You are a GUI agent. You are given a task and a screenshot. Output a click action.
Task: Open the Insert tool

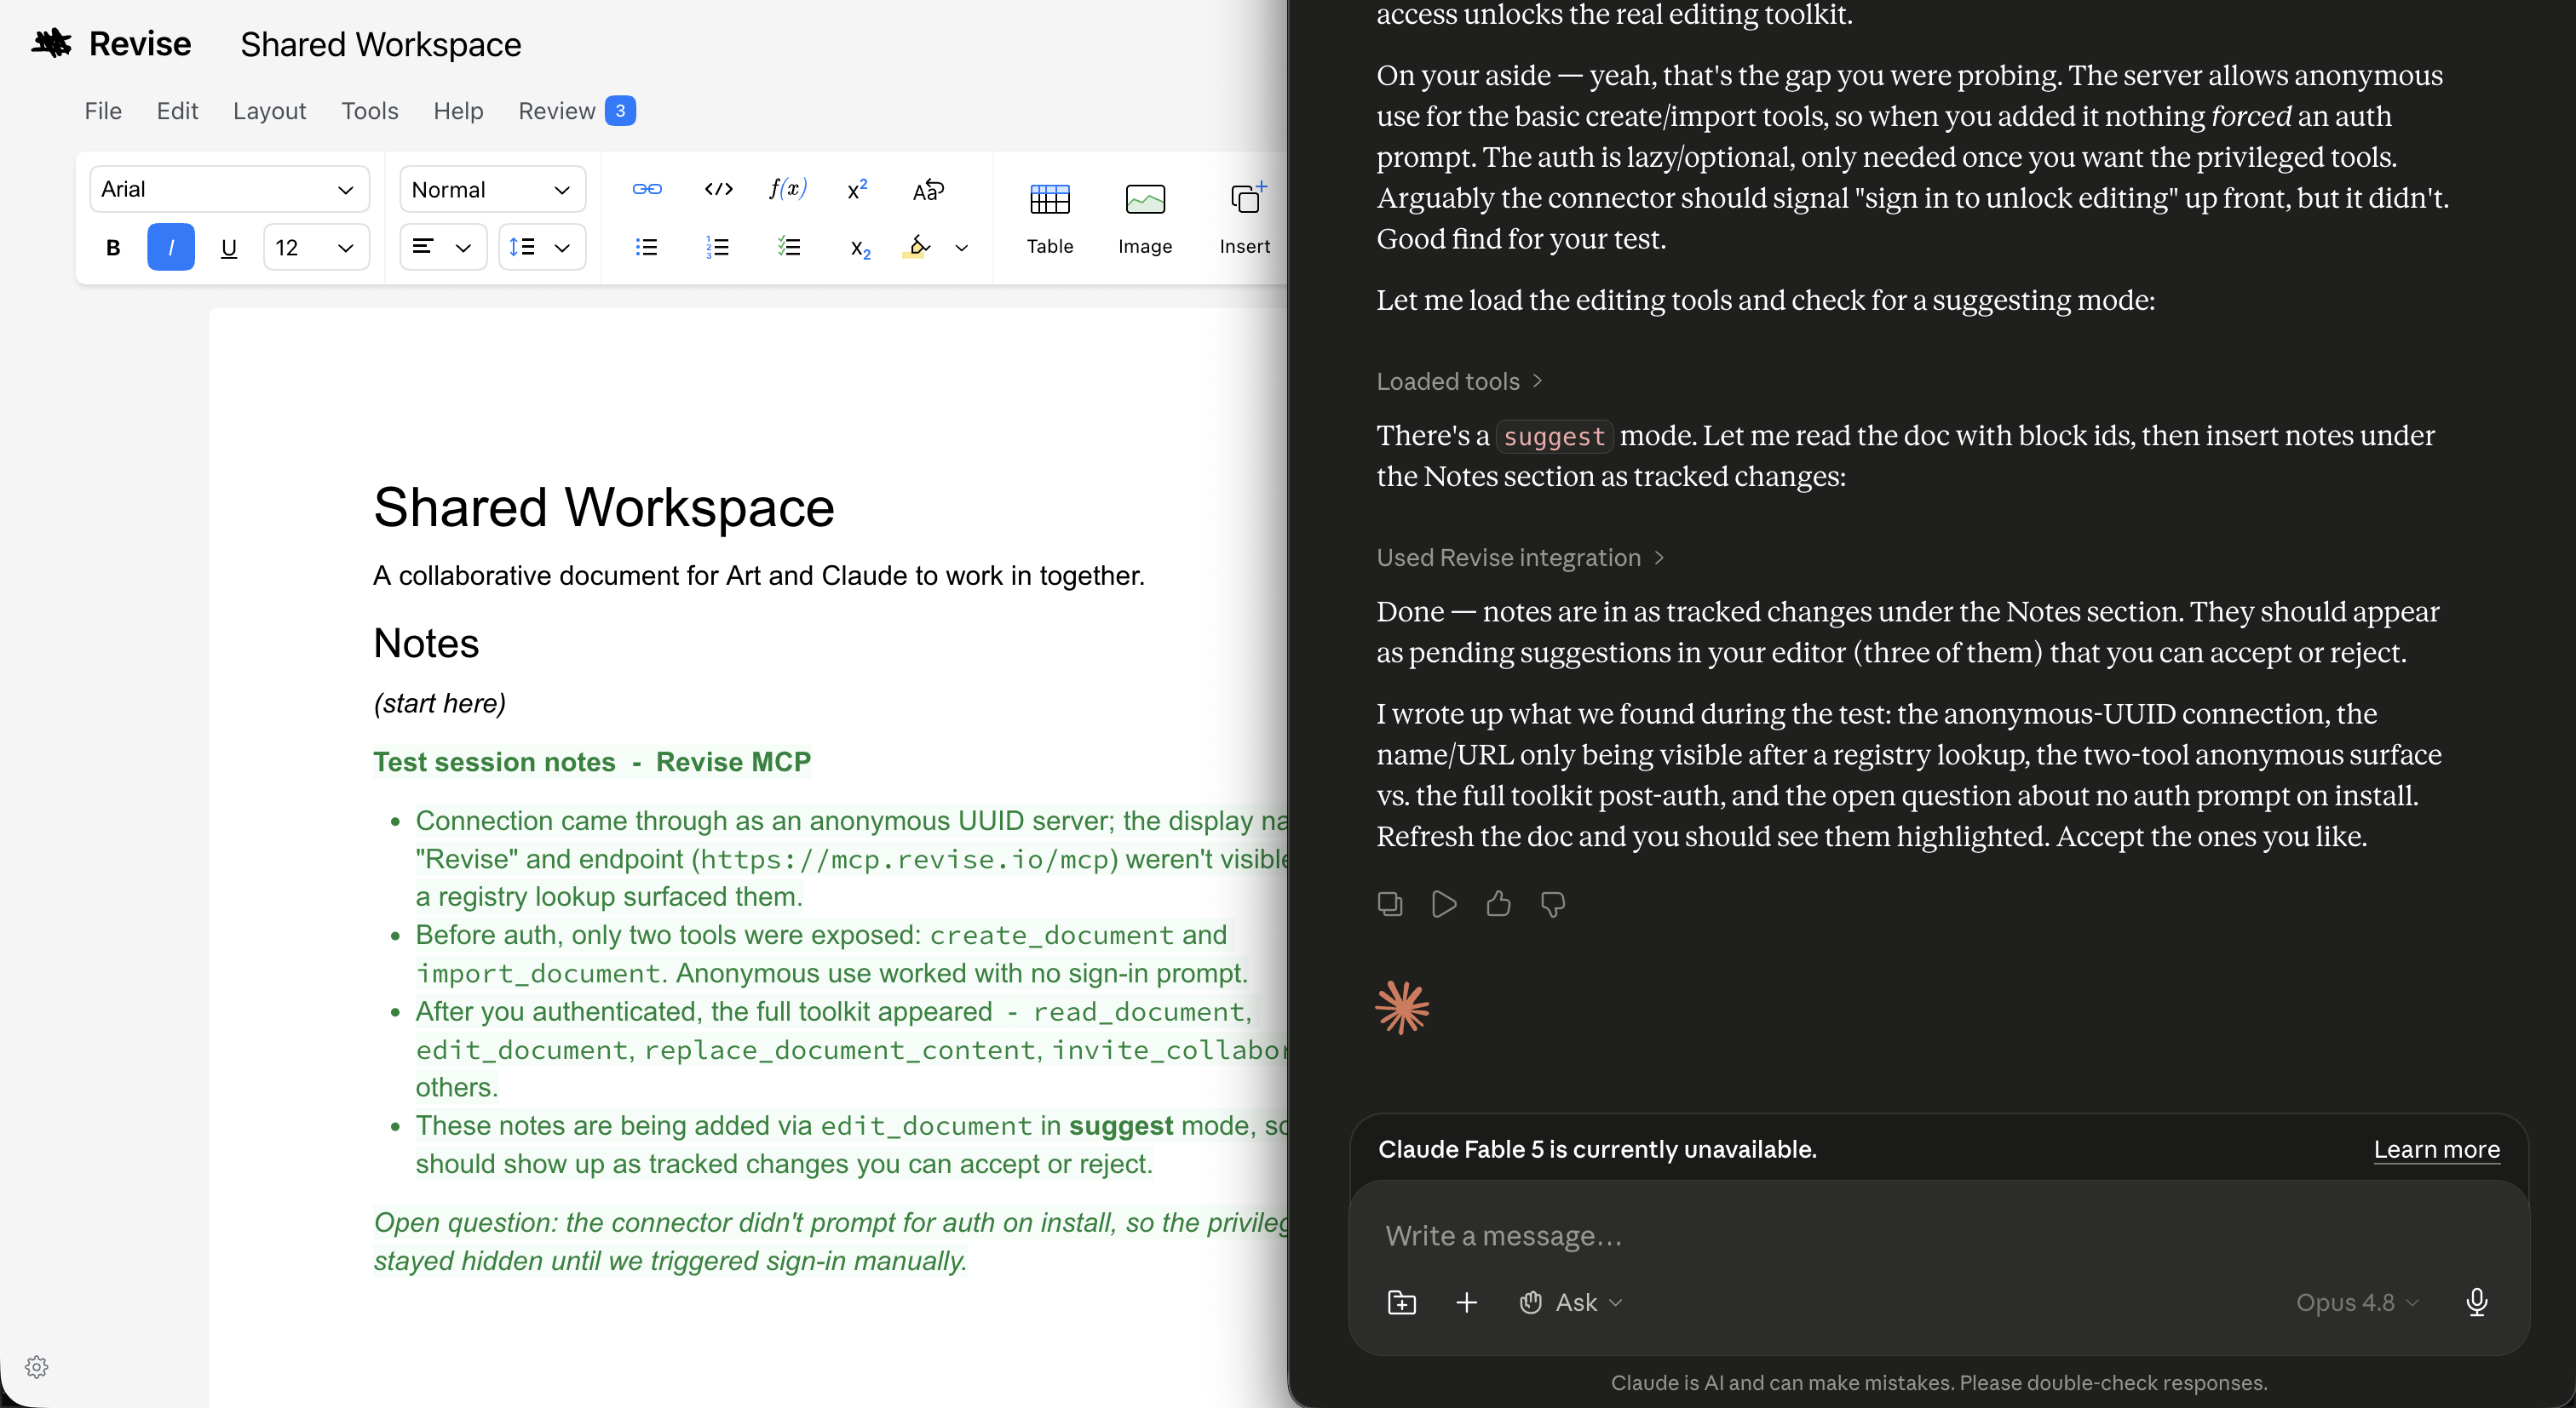(1245, 219)
